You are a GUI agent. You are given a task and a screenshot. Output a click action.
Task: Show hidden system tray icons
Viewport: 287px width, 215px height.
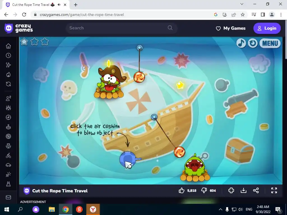(x=221, y=209)
